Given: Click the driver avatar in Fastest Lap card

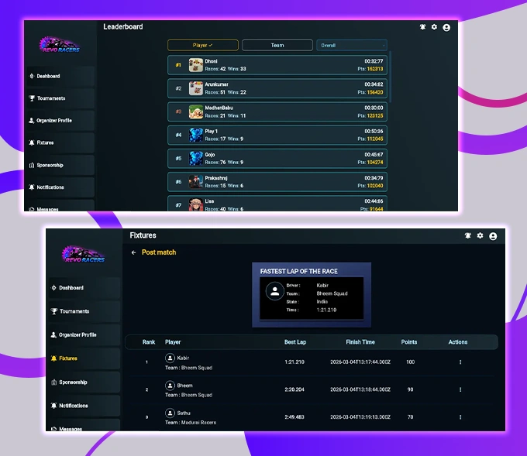Looking at the screenshot, I should point(274,292).
